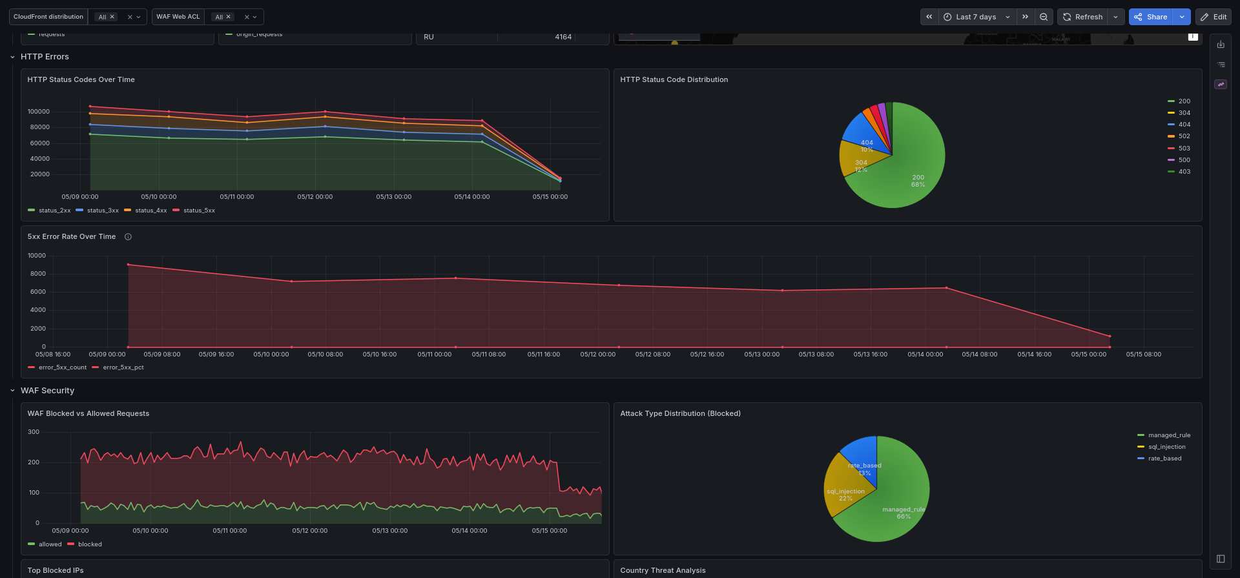Viewport: 1240px width, 578px height.
Task: Open the outline icon in right sidebar
Action: coord(1221,65)
